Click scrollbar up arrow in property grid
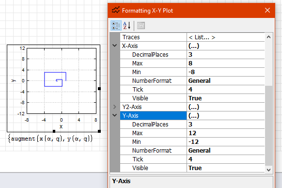 (269, 37)
